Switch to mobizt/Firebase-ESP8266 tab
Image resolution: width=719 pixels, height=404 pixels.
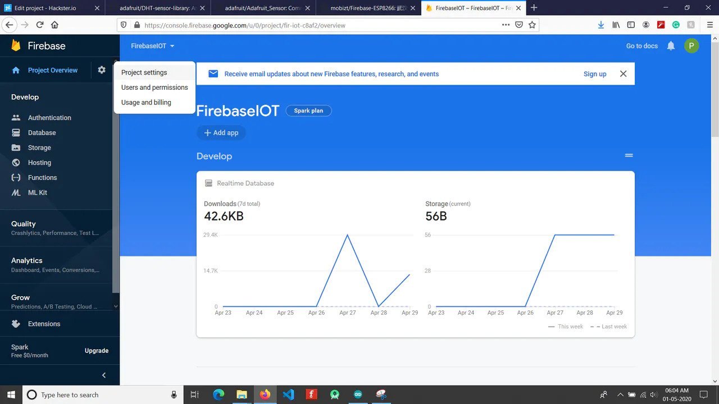tap(368, 8)
